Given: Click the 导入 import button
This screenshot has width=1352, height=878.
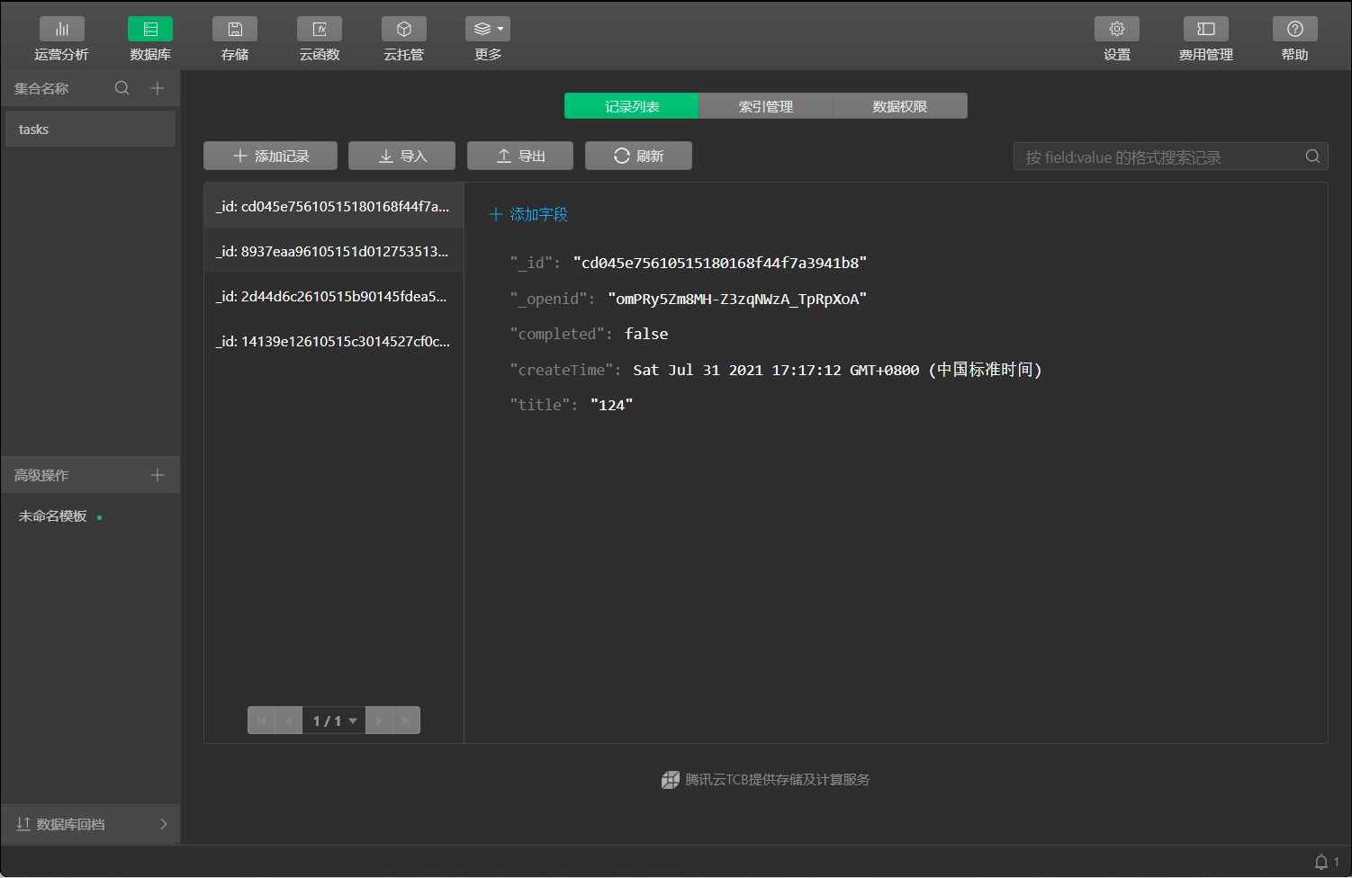Looking at the screenshot, I should click(401, 156).
